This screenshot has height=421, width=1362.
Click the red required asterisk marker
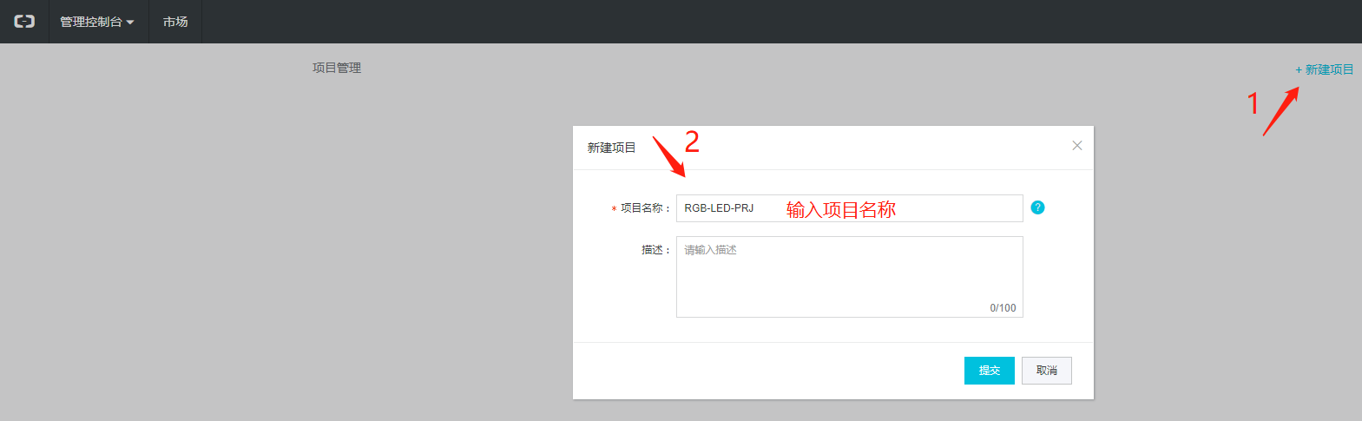tap(614, 209)
